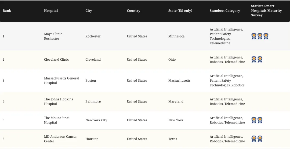
Task: Click rank number 2 cell
Action: point(3,60)
